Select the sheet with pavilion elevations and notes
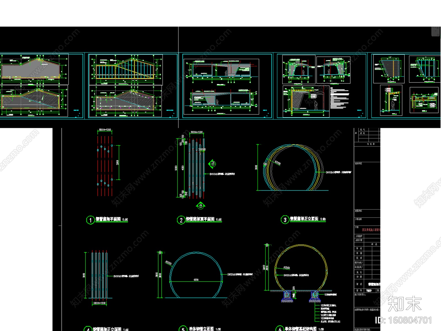The image size is (441, 331). [322, 86]
